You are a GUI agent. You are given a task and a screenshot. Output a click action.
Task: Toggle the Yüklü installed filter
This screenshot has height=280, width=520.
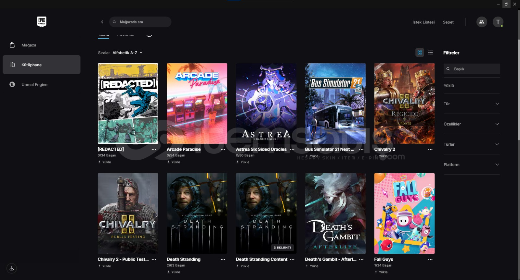coord(449,86)
